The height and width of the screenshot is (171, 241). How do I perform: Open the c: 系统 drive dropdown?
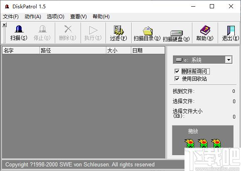pos(229,60)
